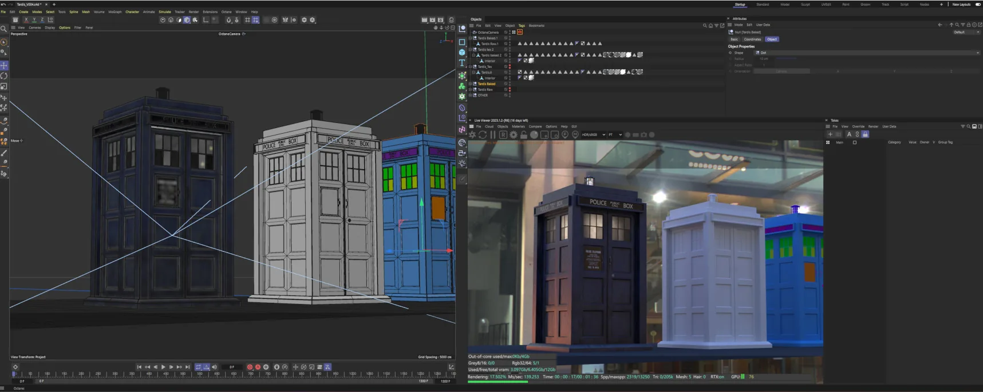Open the MoGraph menu
This screenshot has width=983, height=392.
[115, 11]
